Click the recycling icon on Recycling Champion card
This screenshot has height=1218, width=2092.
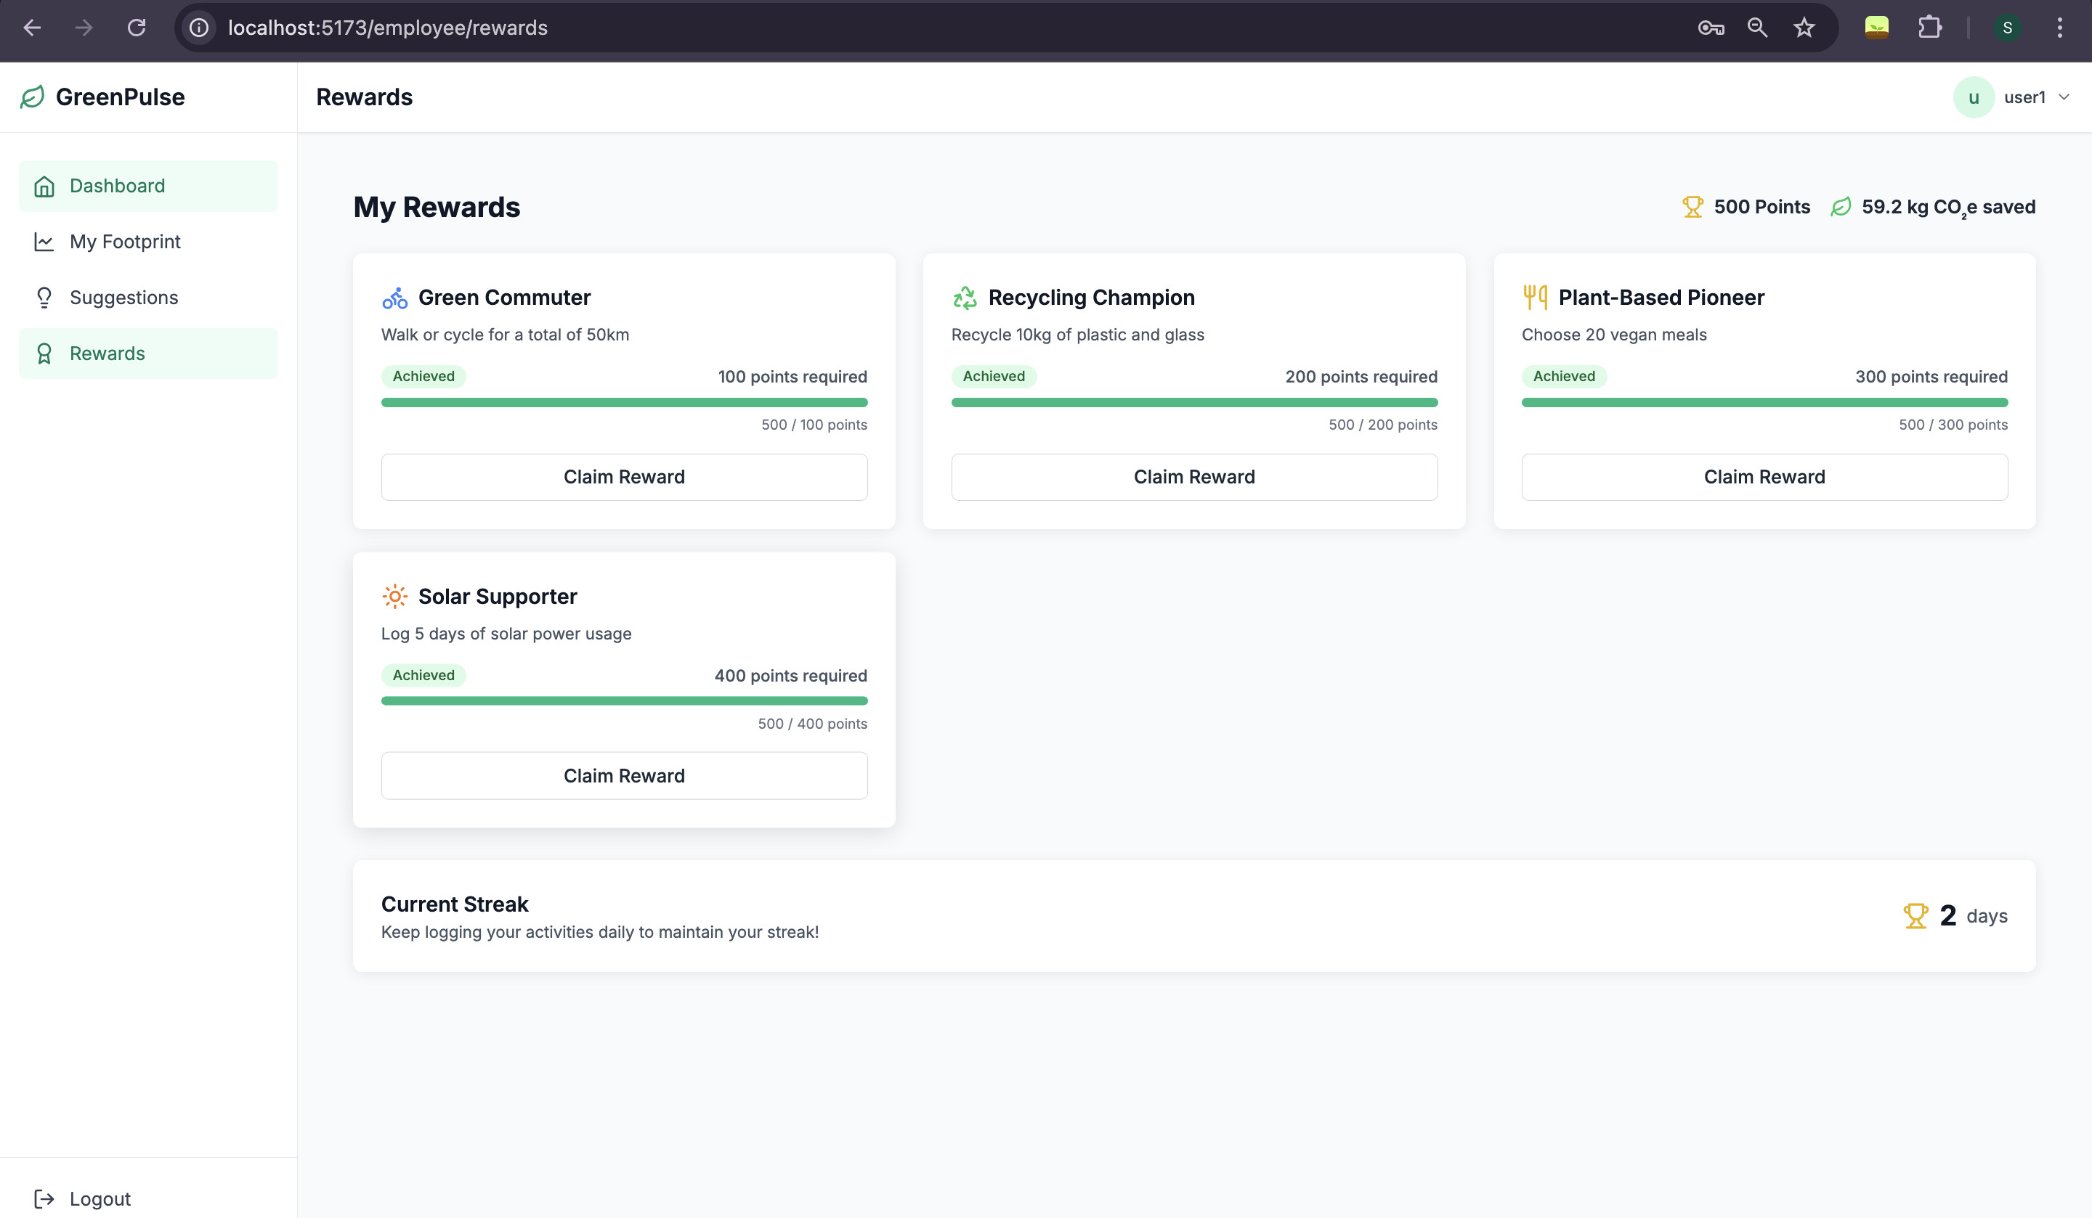pyautogui.click(x=965, y=298)
